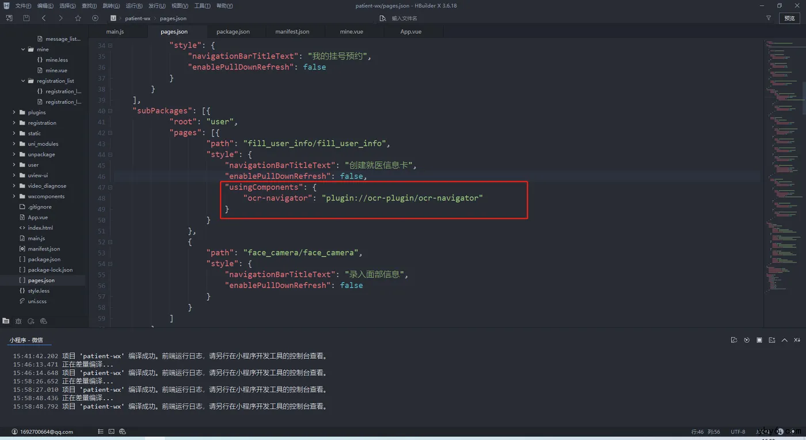Select the 小程序 - 微信 console tab
Viewport: 806px width, 440px height.
pyautogui.click(x=26, y=340)
